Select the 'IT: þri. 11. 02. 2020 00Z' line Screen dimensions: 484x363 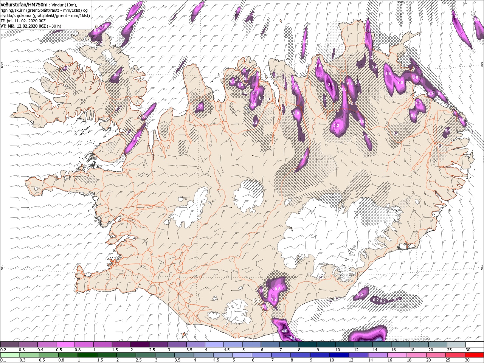(x=23, y=21)
